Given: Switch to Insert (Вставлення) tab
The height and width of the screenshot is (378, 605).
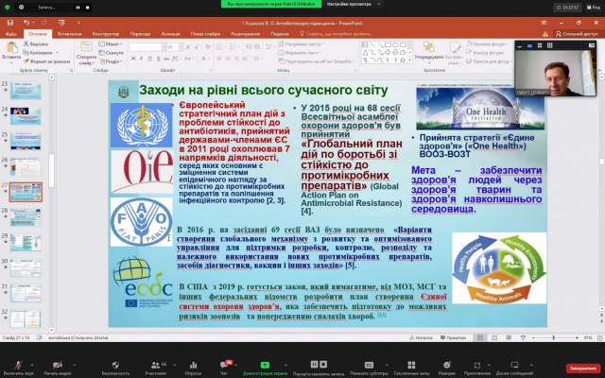Looking at the screenshot, I should pos(69,34).
